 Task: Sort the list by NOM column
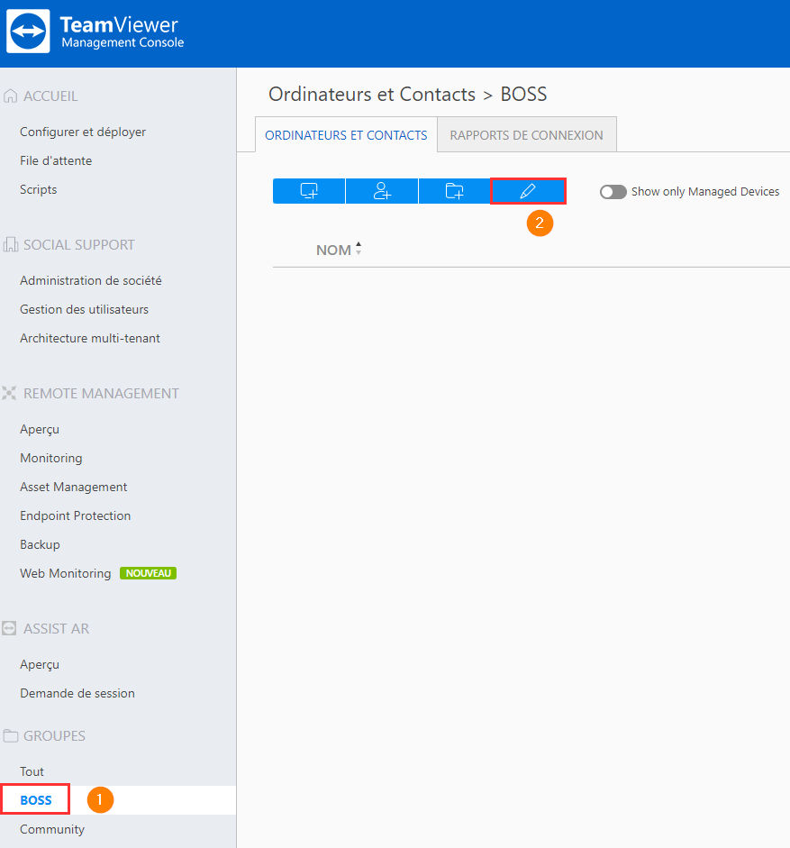[339, 250]
